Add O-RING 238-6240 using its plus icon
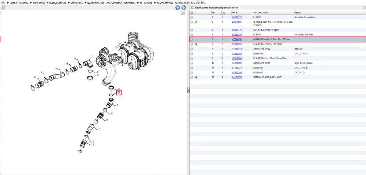The width and height of the screenshot is (366, 175). click(192, 22)
